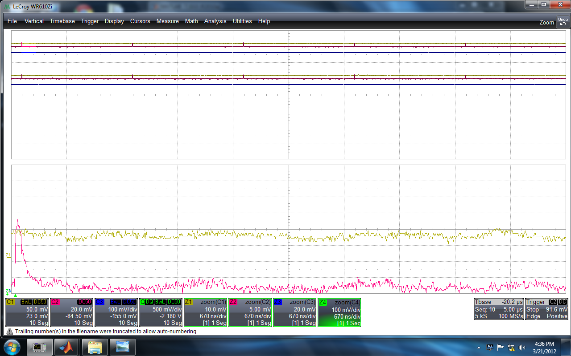Open the Cursors menu

coord(140,21)
